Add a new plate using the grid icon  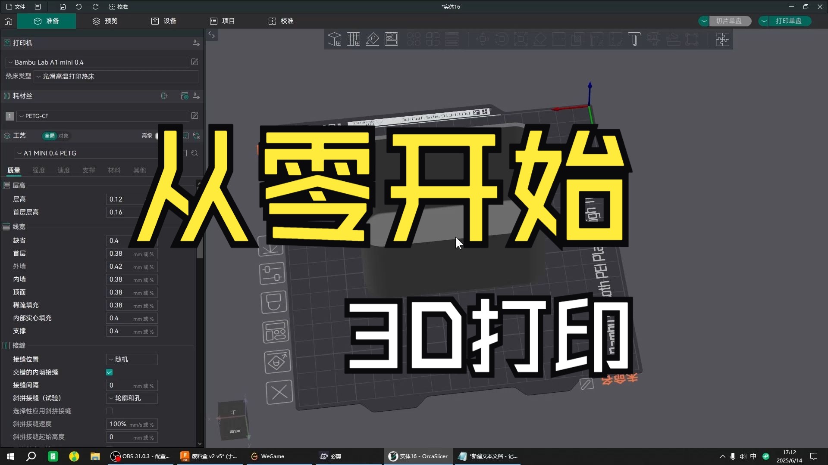tap(353, 39)
